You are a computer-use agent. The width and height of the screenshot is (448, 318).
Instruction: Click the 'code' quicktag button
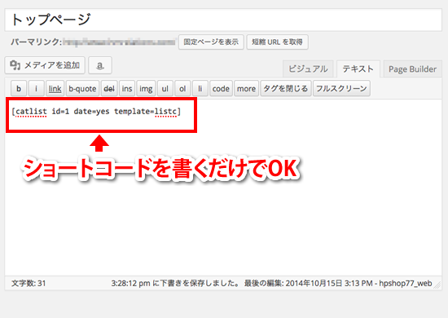221,88
